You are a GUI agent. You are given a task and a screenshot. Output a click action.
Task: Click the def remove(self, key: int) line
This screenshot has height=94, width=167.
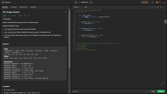point(91,28)
